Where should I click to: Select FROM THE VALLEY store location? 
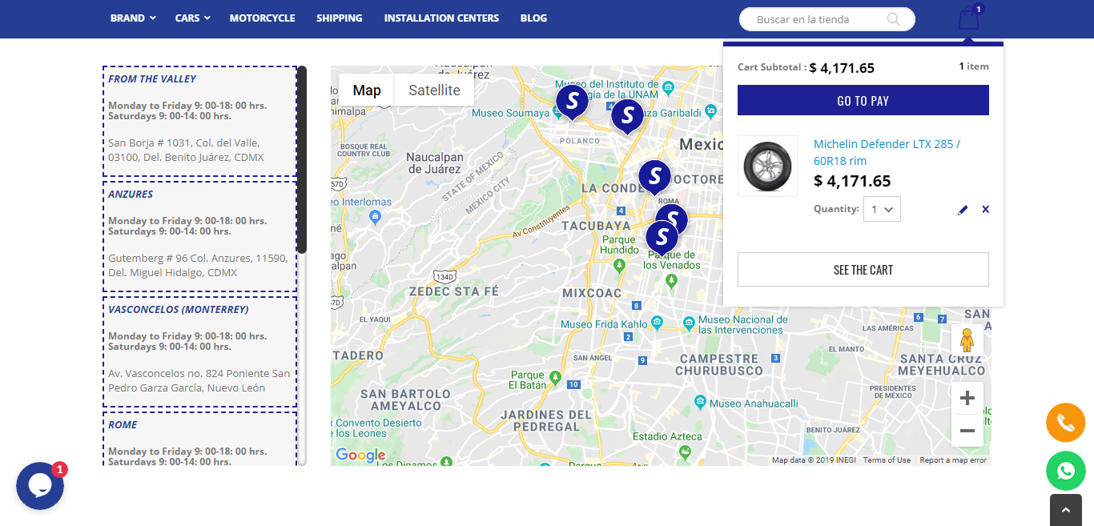[152, 78]
